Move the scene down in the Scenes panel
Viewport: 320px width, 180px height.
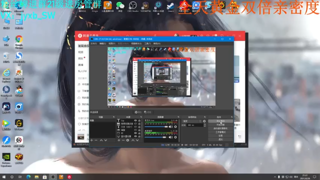(x=105, y=140)
